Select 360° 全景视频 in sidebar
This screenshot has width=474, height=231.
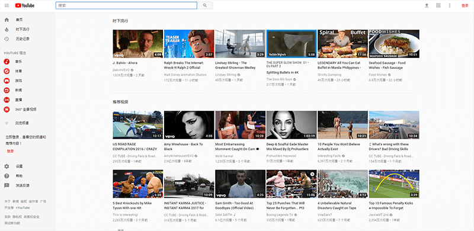pyautogui.click(x=26, y=109)
